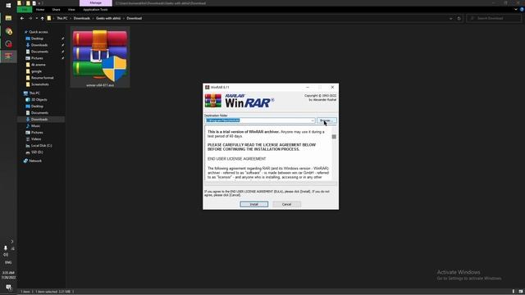Click Downloads in the address breadcrumb
Image resolution: width=525 pixels, height=295 pixels.
82,18
